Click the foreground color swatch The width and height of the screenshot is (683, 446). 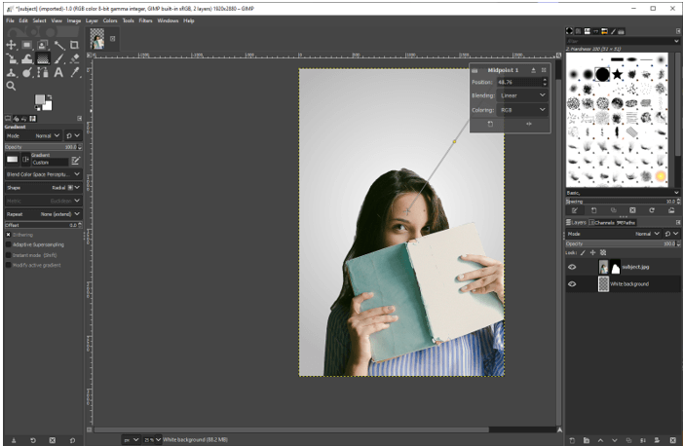pyautogui.click(x=40, y=100)
